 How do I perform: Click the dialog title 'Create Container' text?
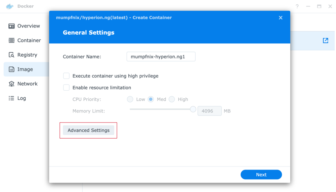pos(152,17)
